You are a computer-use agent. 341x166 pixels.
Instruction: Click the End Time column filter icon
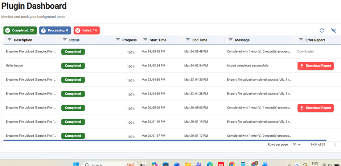pyautogui.click(x=188, y=40)
